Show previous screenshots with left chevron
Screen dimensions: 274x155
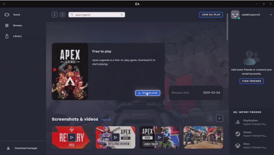click(x=210, y=118)
